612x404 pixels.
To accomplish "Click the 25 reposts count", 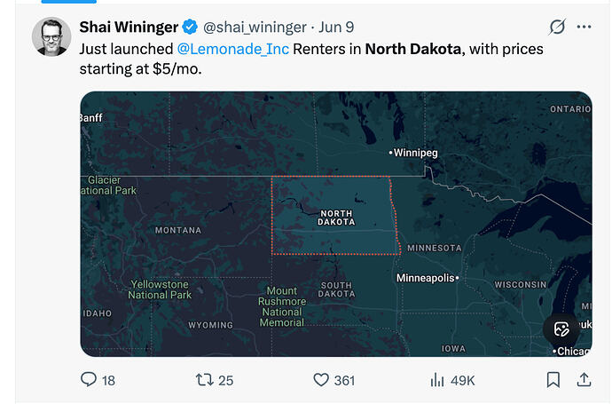I will point(225,381).
